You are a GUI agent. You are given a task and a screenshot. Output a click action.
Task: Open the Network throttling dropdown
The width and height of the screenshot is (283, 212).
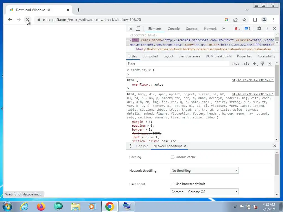(204, 170)
